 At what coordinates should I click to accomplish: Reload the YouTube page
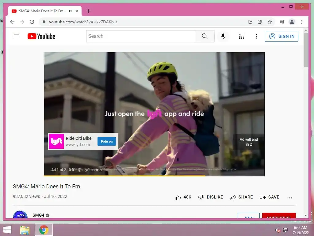[x=32, y=22]
